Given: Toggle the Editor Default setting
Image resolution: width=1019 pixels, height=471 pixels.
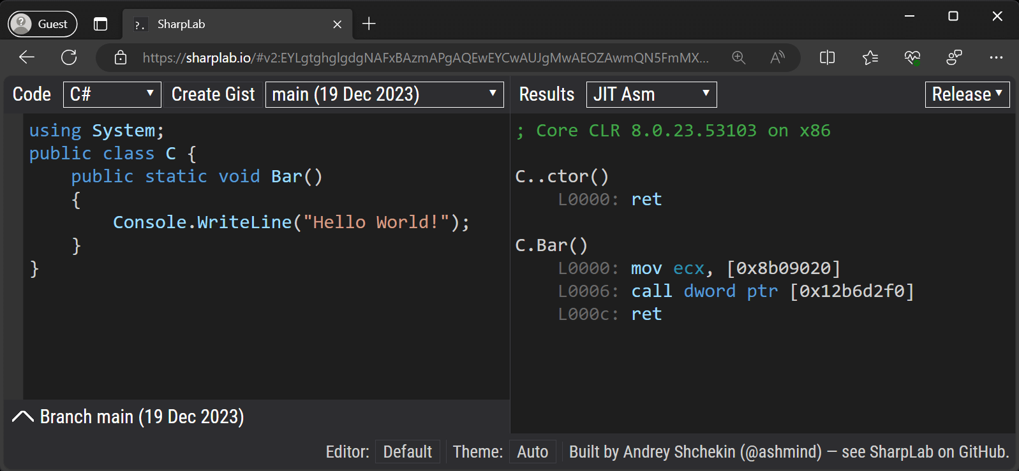Looking at the screenshot, I should (407, 452).
